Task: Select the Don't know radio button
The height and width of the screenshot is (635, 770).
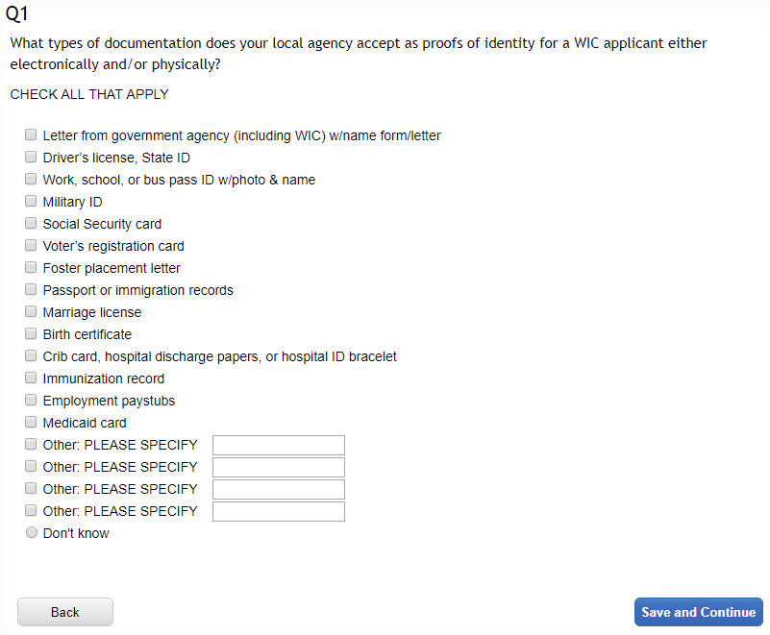Action: (x=31, y=533)
